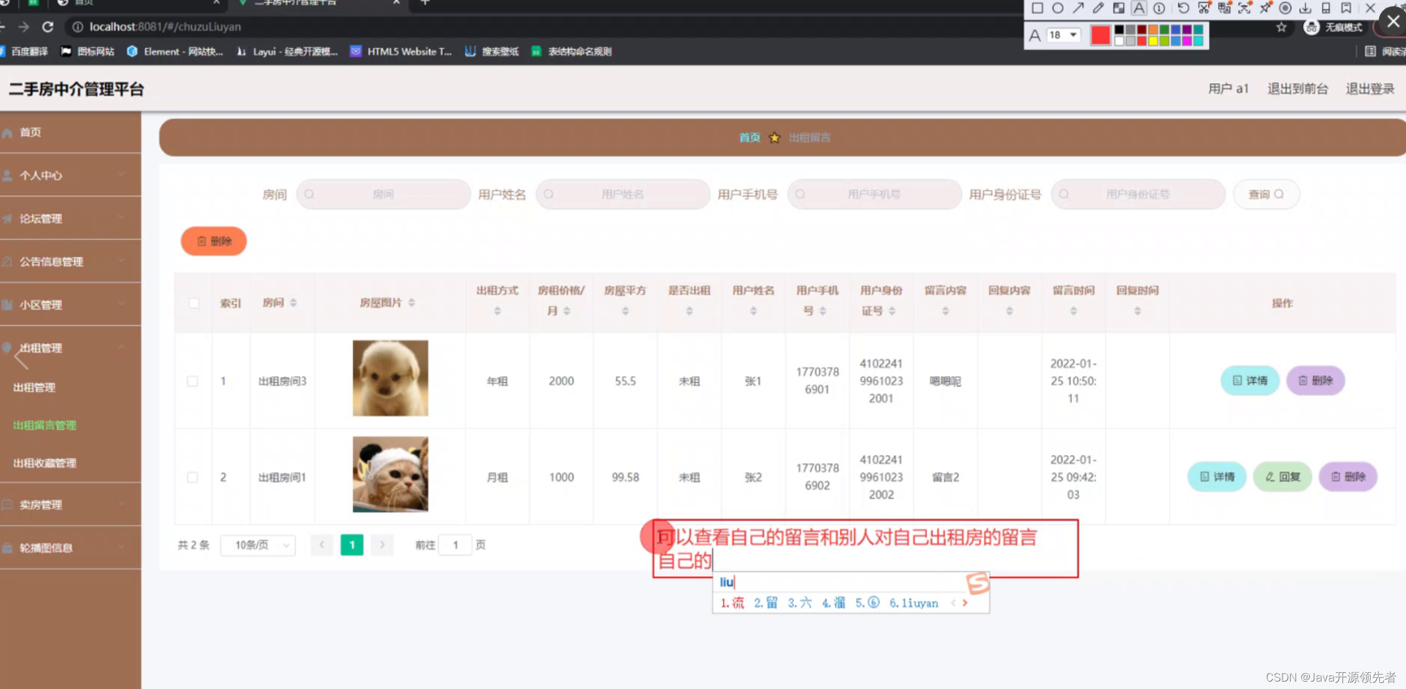Select the rectangle annotation tool

[x=1037, y=8]
